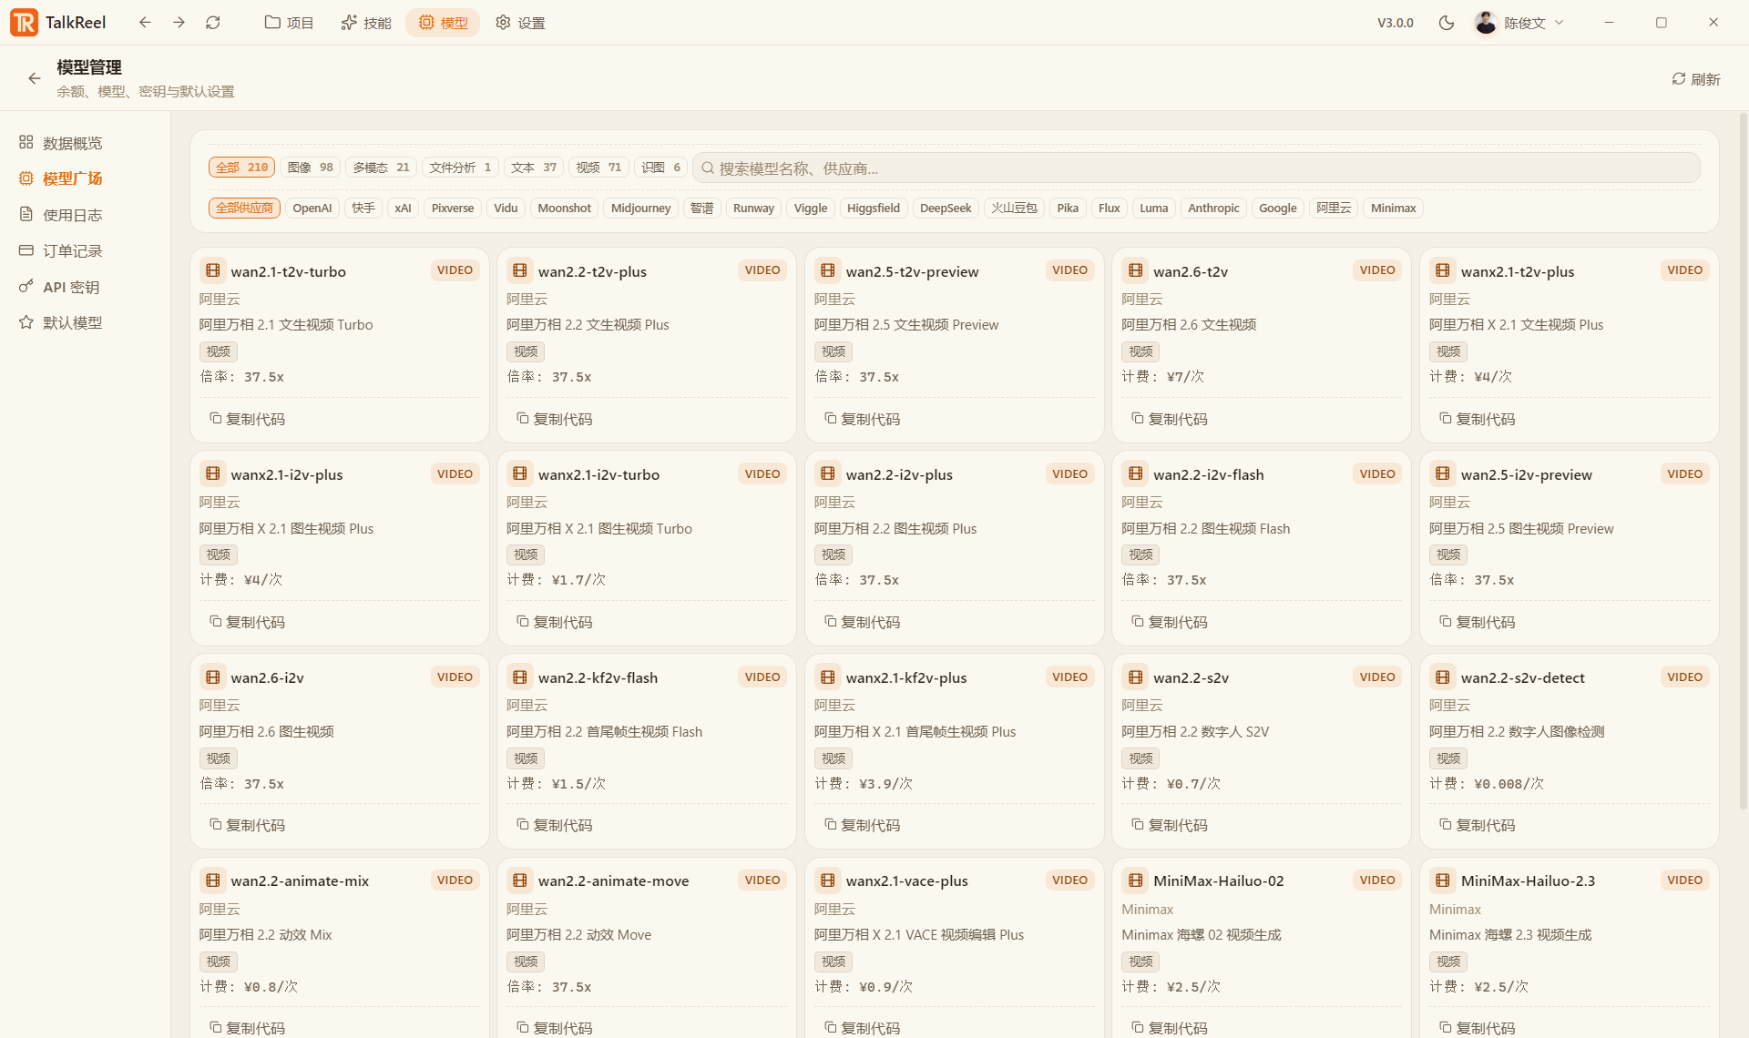The height and width of the screenshot is (1038, 1749).
Task: Filter by 快手 provider
Action: (x=363, y=209)
